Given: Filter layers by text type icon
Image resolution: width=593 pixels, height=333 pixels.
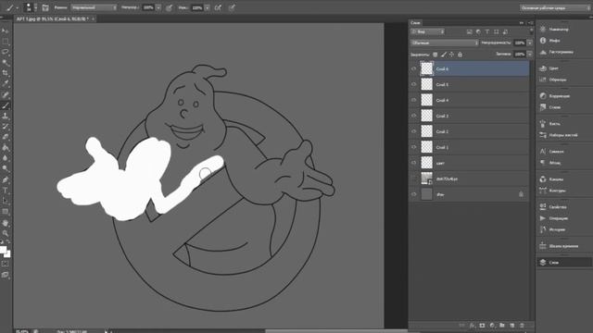Looking at the screenshot, I should pyautogui.click(x=487, y=31).
